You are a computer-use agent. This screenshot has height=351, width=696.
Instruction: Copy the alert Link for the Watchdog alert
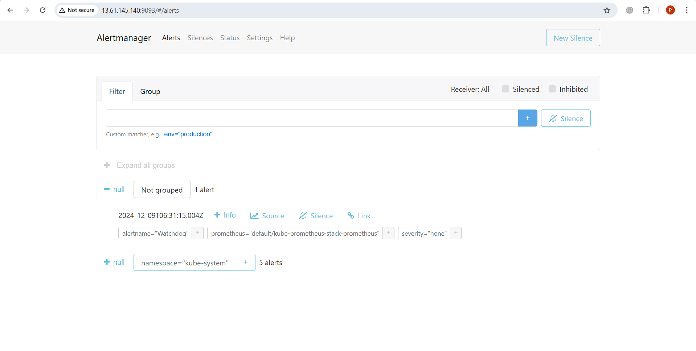click(x=359, y=215)
